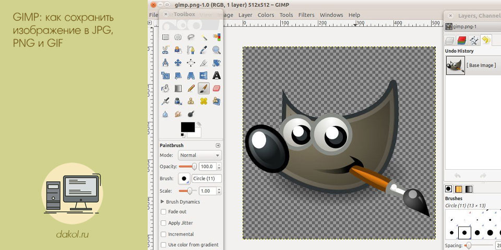
Task: Select the Shear tool
Action: coord(178,76)
